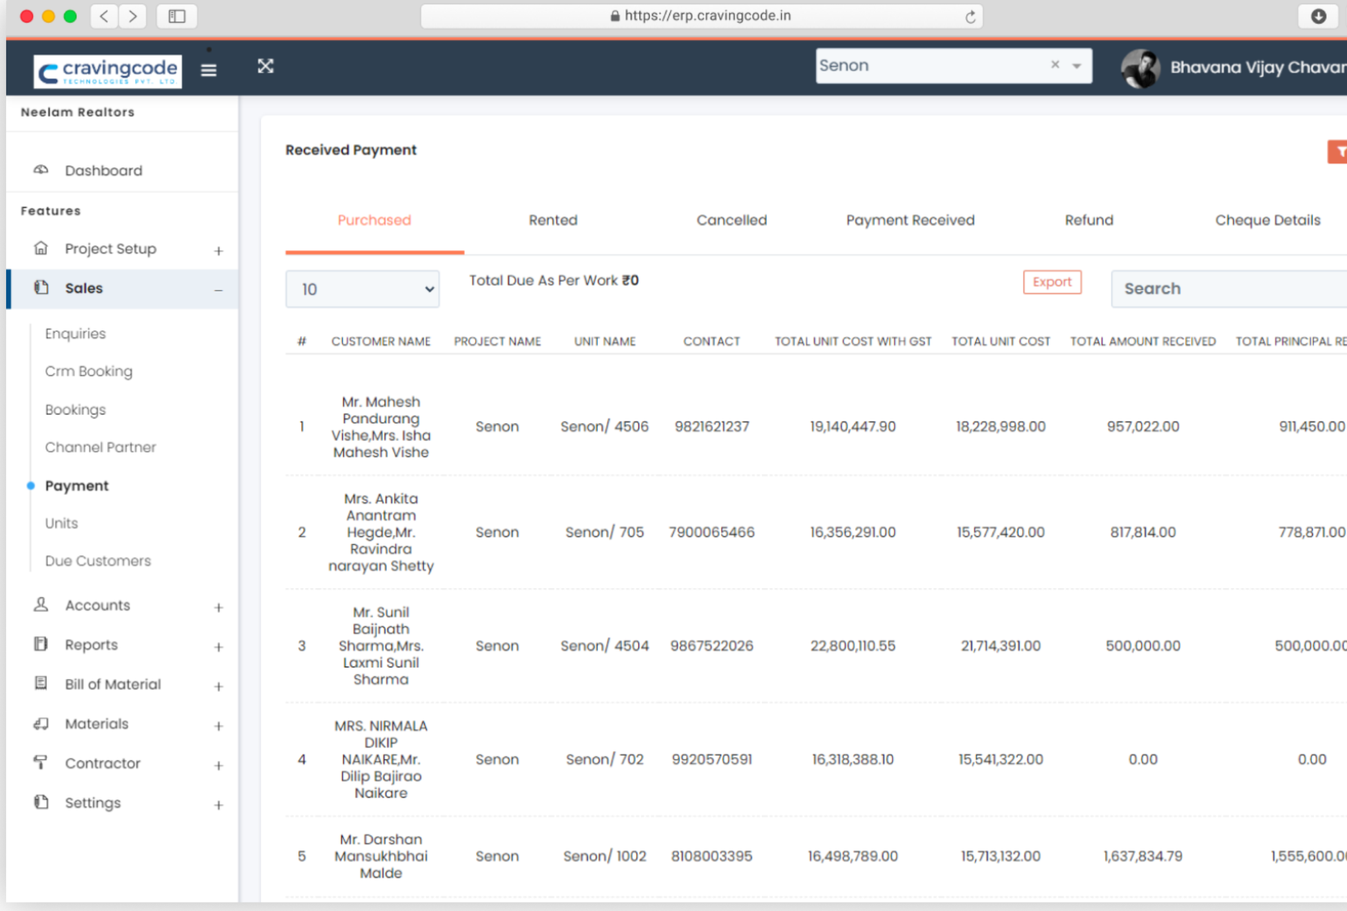Open the orange filter icon

[1339, 151]
